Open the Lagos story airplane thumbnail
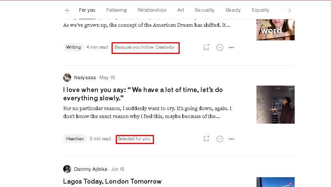This screenshot has width=331, height=187. tap(275, 182)
